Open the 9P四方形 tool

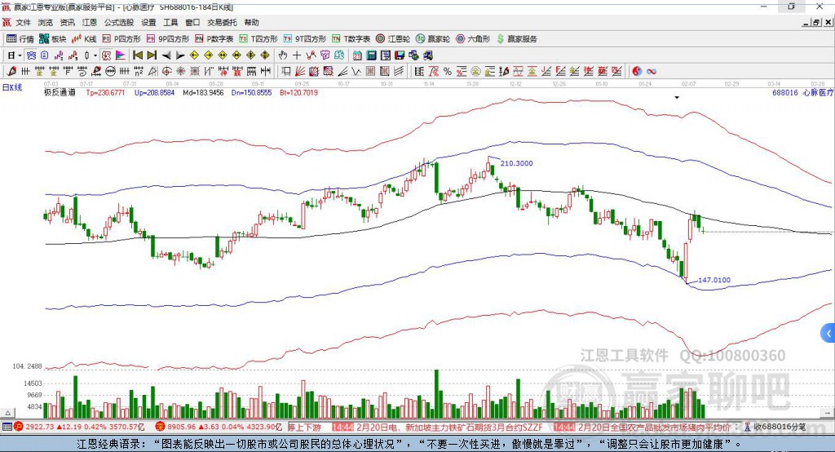167,39
